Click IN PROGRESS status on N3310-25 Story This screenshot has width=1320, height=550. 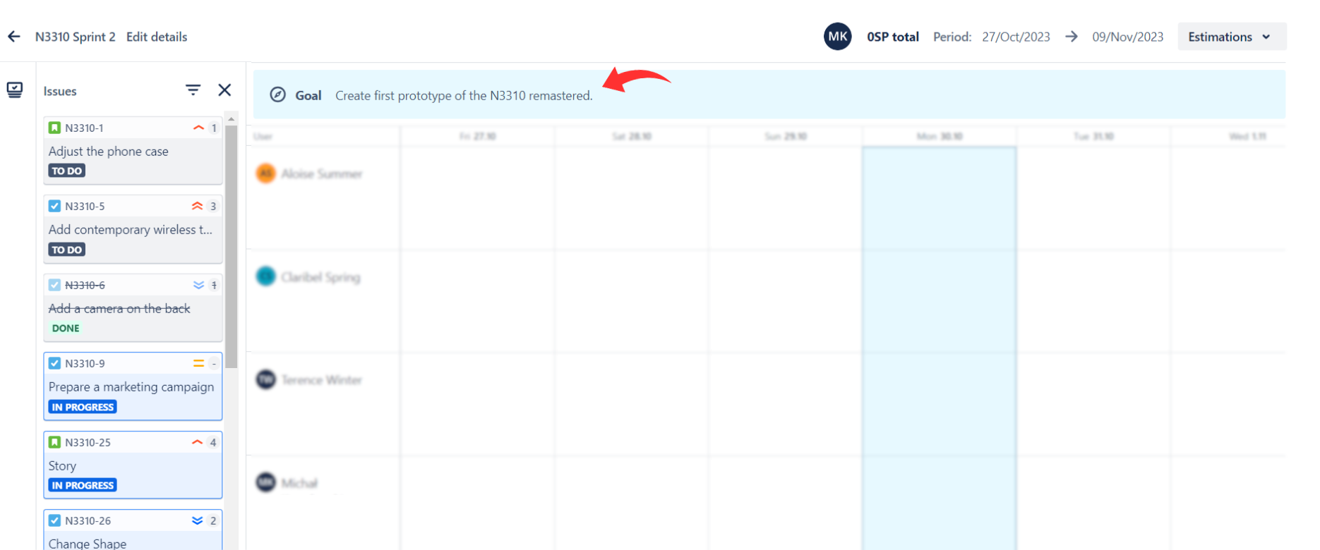(83, 485)
